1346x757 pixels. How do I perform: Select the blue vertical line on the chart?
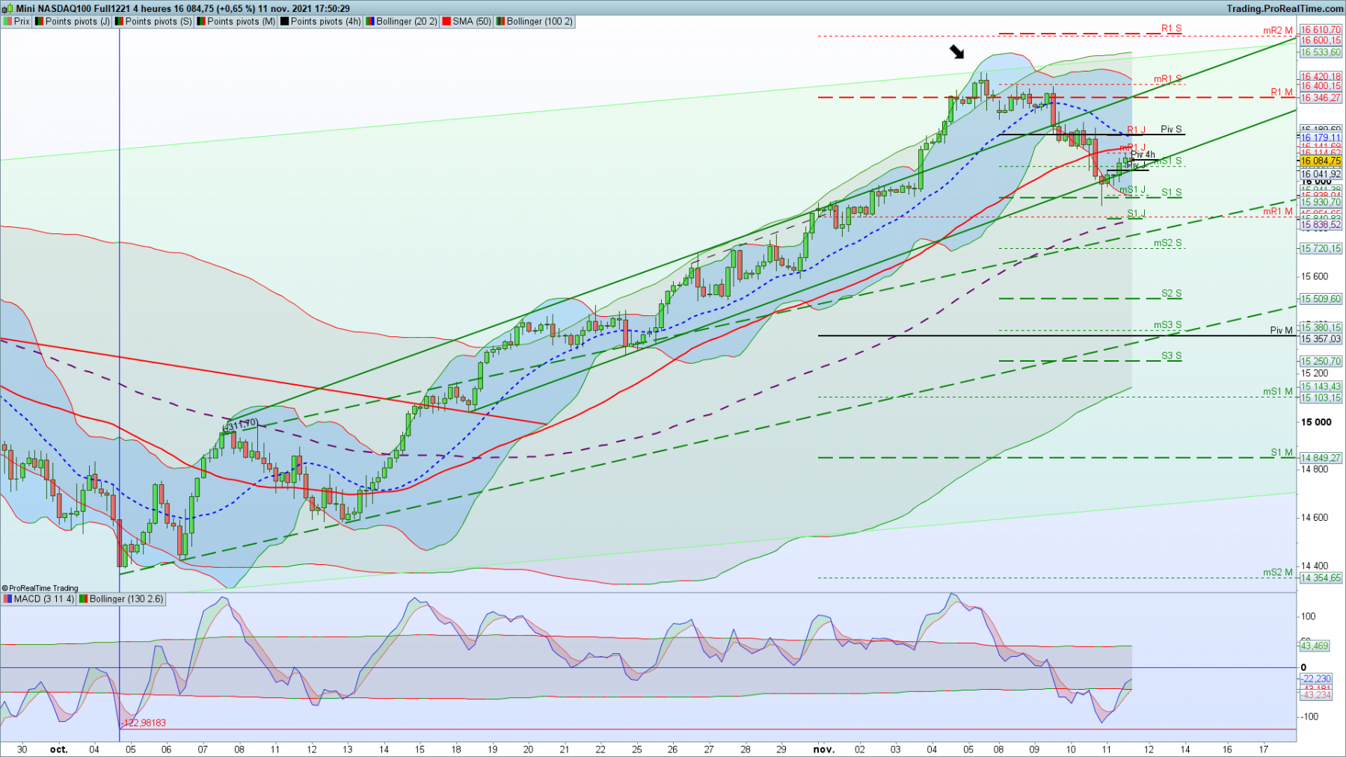(120, 299)
